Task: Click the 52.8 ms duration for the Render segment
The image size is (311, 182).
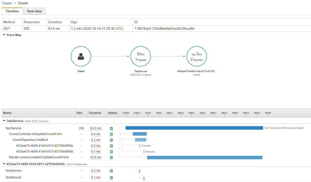Action: (95, 157)
